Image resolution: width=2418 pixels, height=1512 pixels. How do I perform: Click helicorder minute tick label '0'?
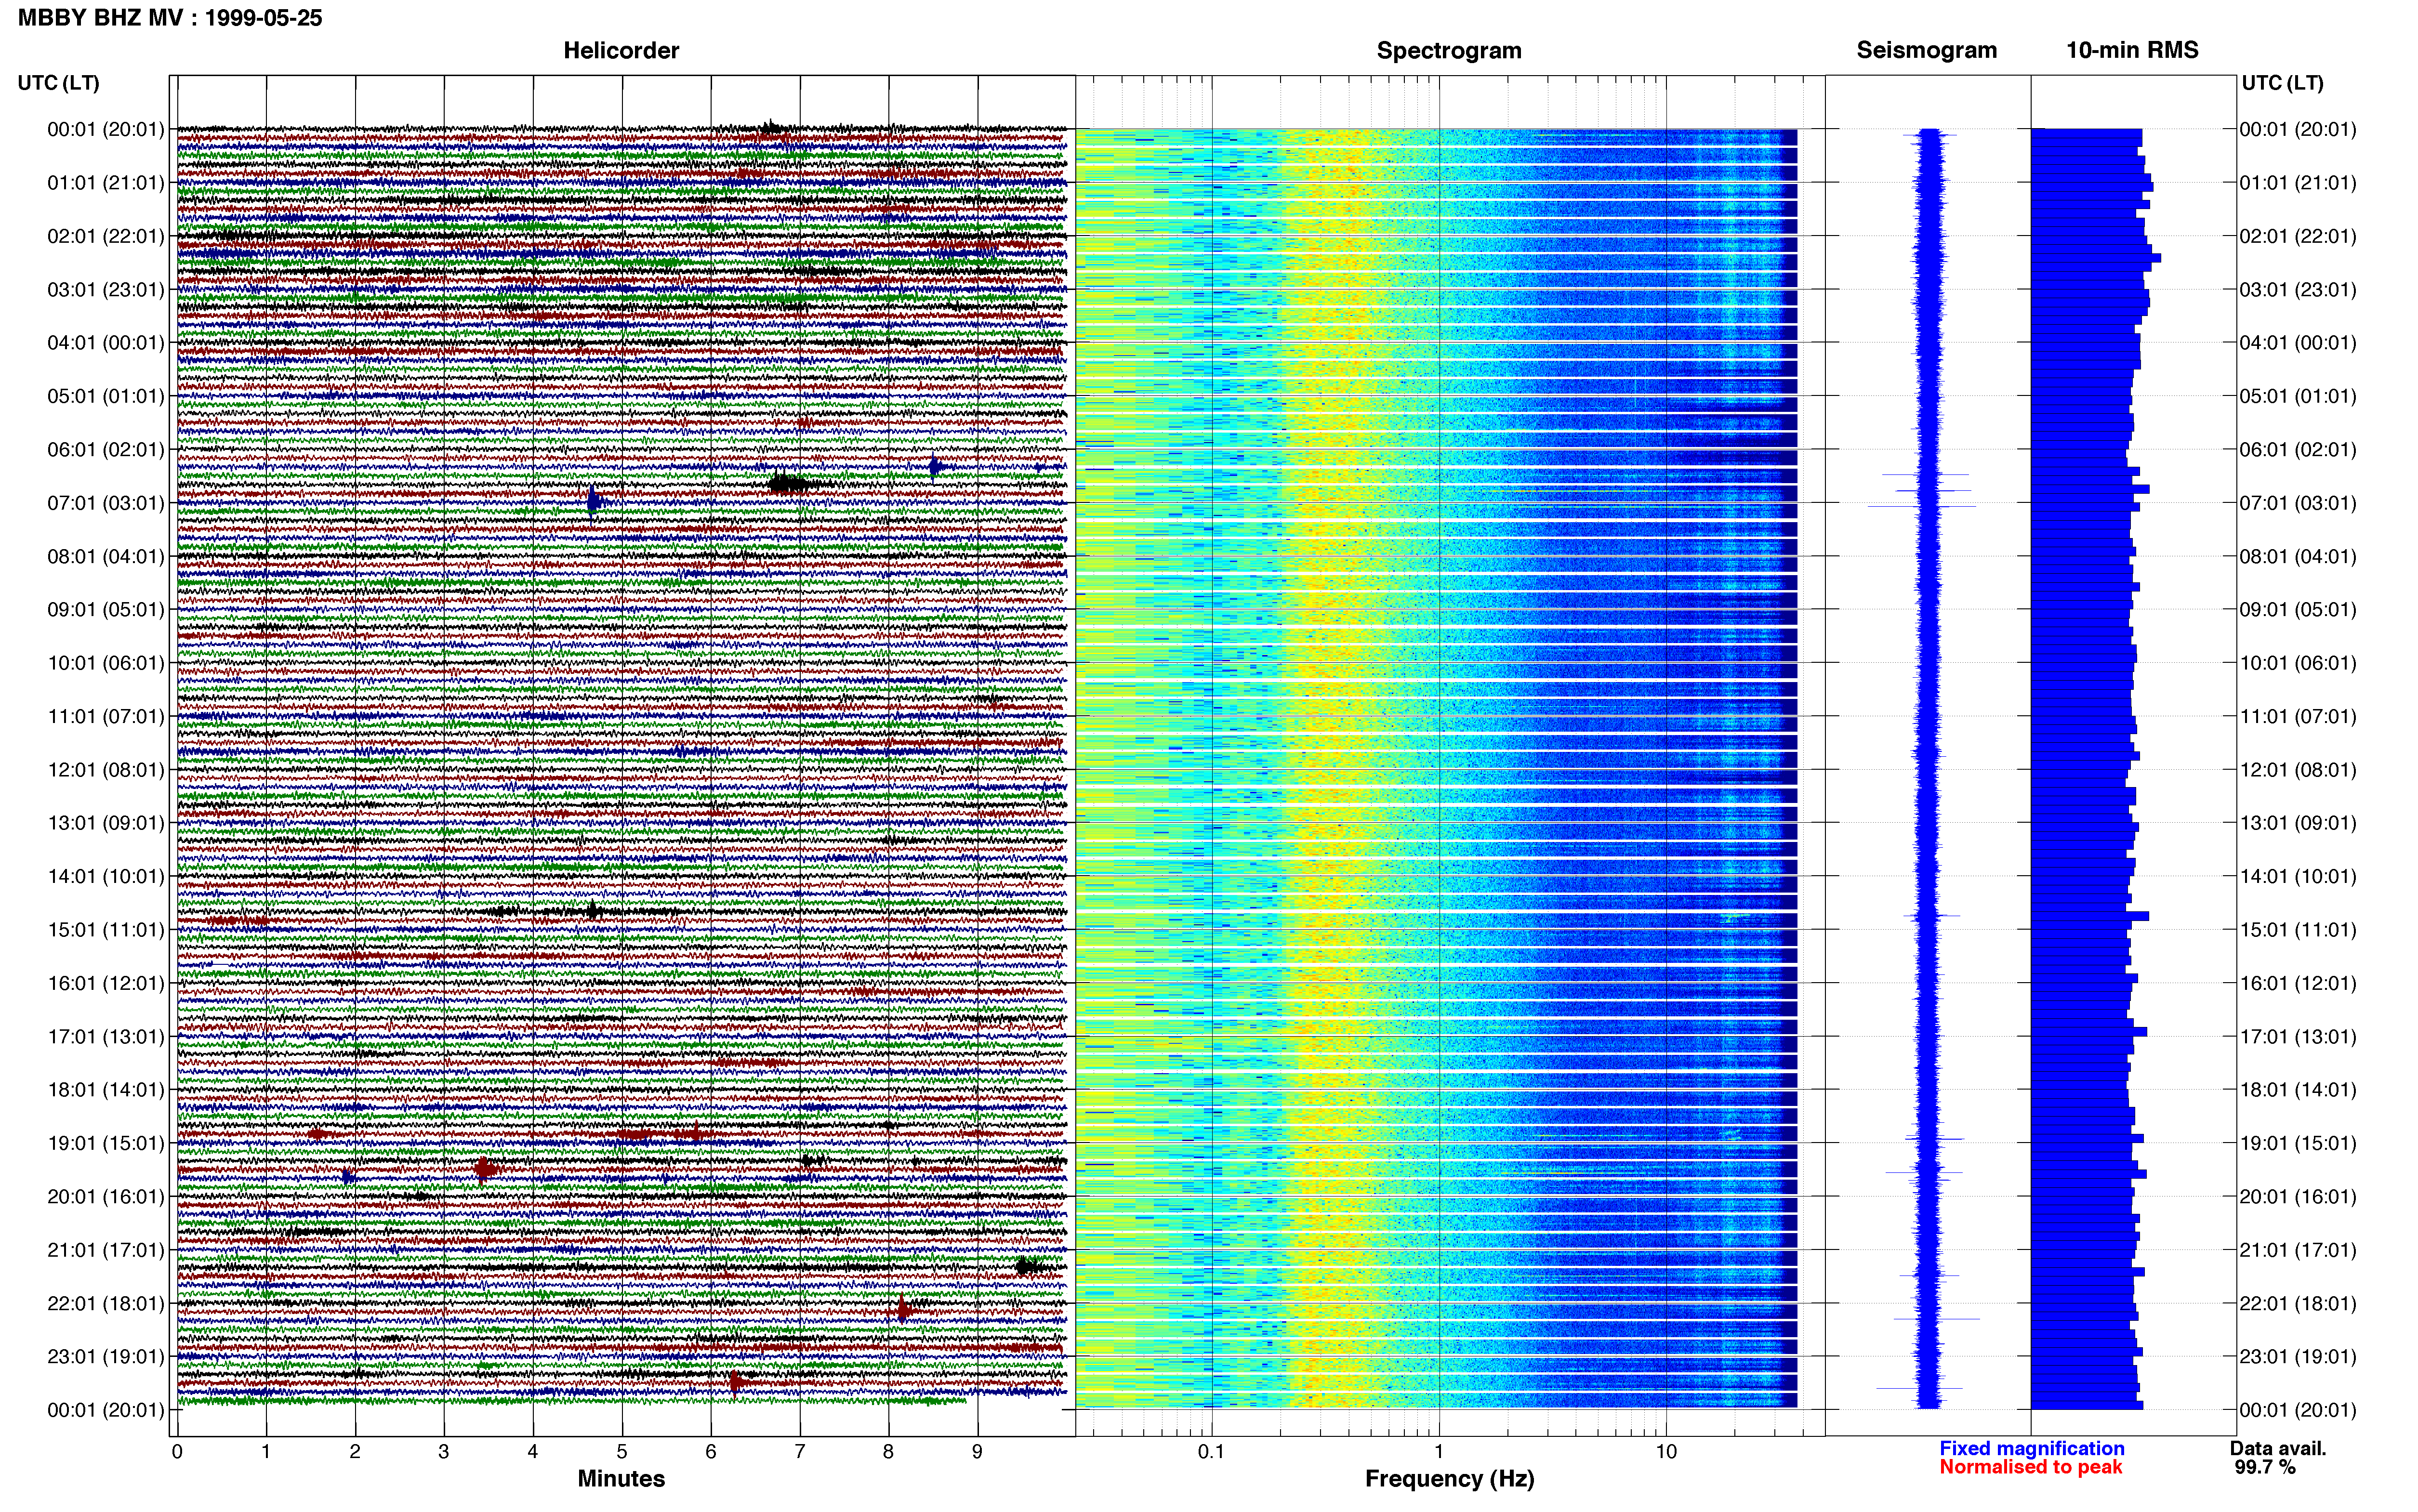[177, 1452]
